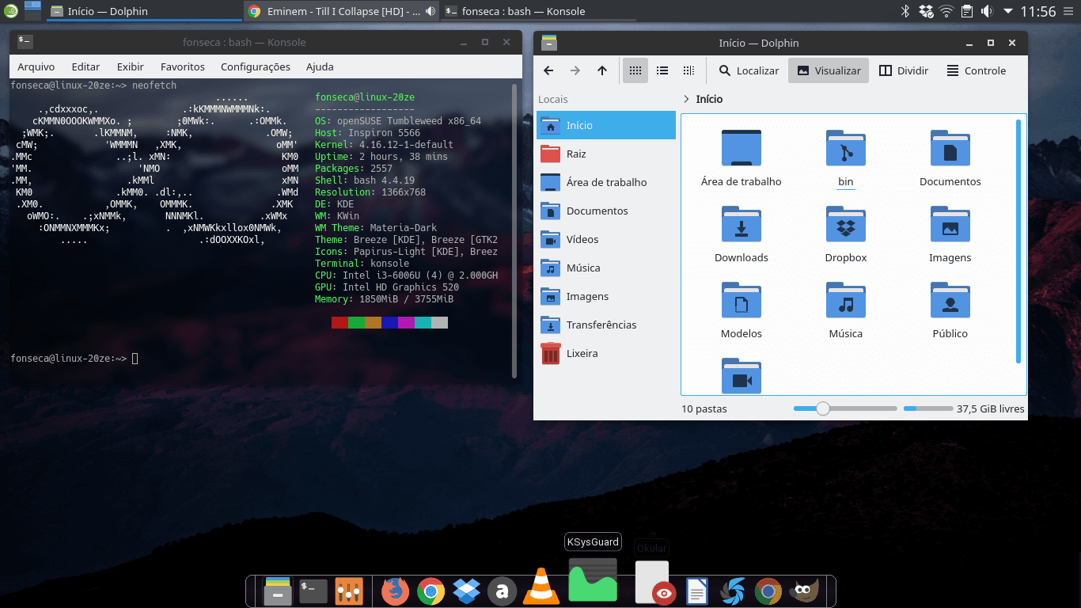Switch Dolphin to icons view mode

click(635, 70)
